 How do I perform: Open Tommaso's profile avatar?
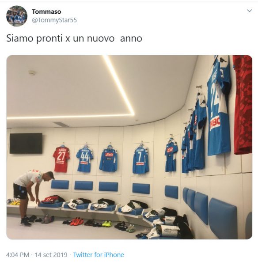pos(17,16)
